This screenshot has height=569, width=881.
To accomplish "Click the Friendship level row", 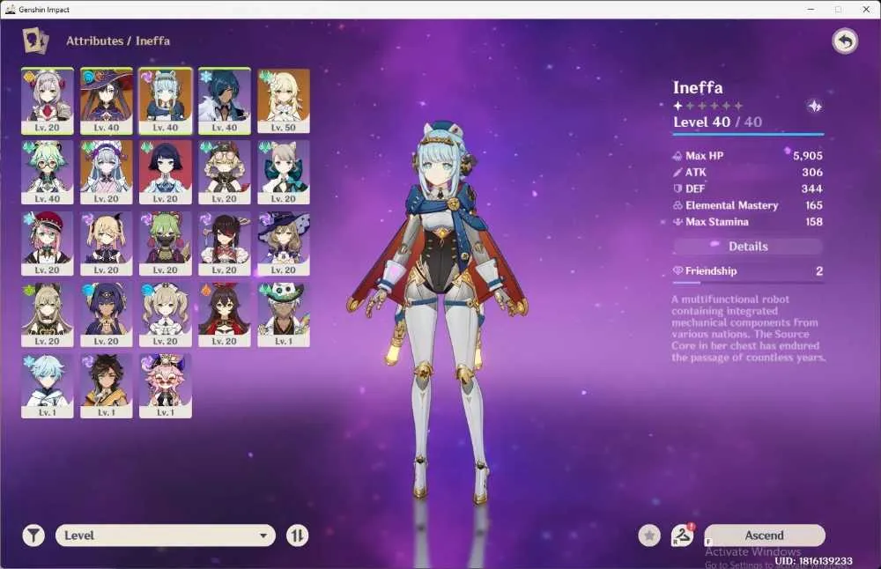I will pos(748,271).
